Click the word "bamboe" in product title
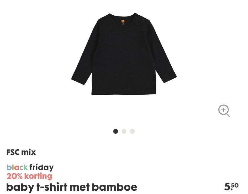This screenshot has height=194, width=248. (114, 187)
